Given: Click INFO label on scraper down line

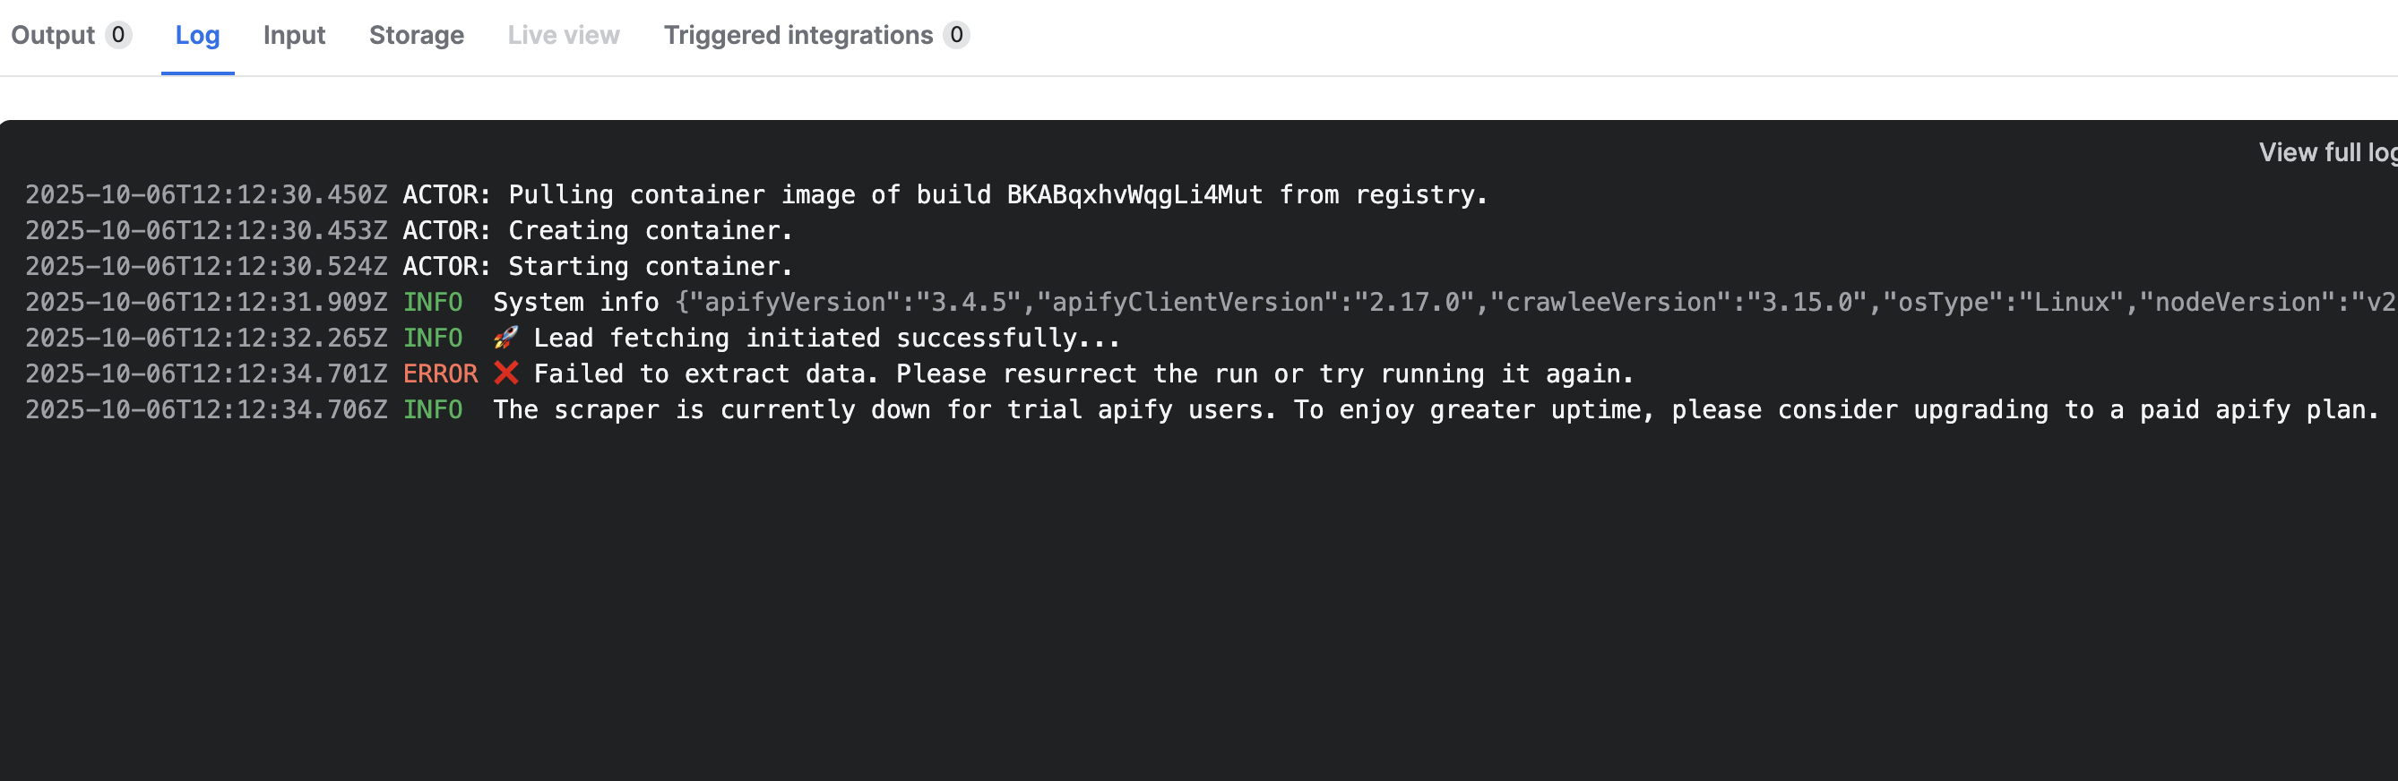Looking at the screenshot, I should click(432, 409).
